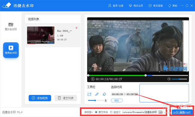The width and height of the screenshot is (195, 117).
Task: Click the diamond membership icon
Action: click(x=130, y=6)
